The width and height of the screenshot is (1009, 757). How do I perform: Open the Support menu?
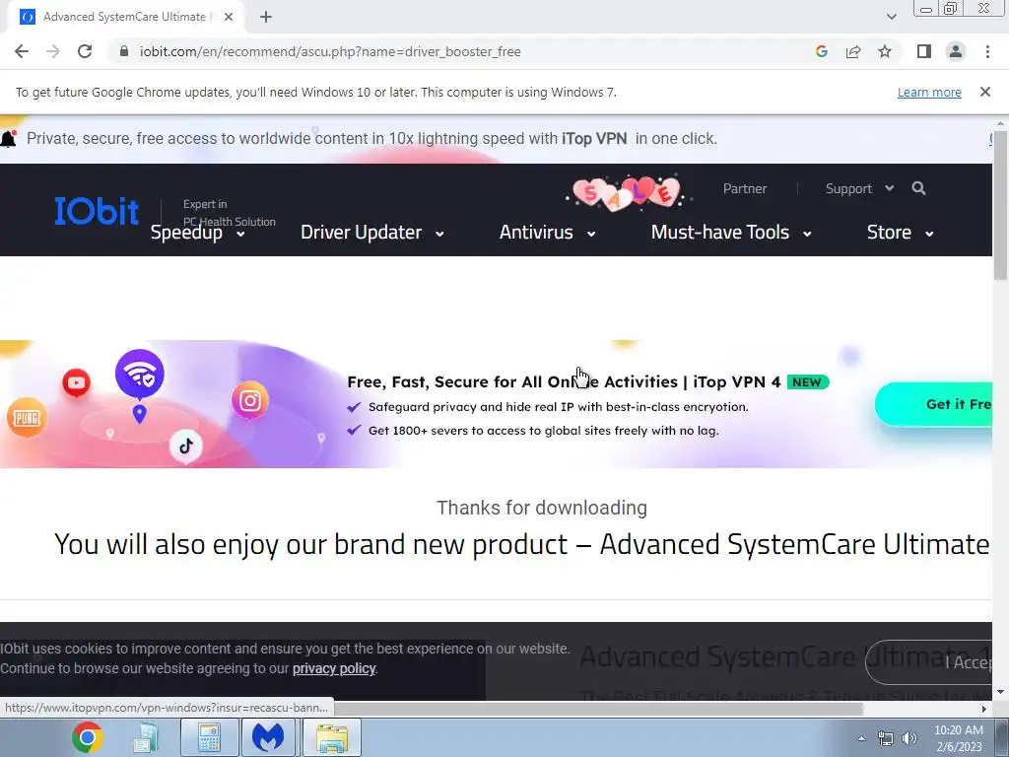[848, 188]
